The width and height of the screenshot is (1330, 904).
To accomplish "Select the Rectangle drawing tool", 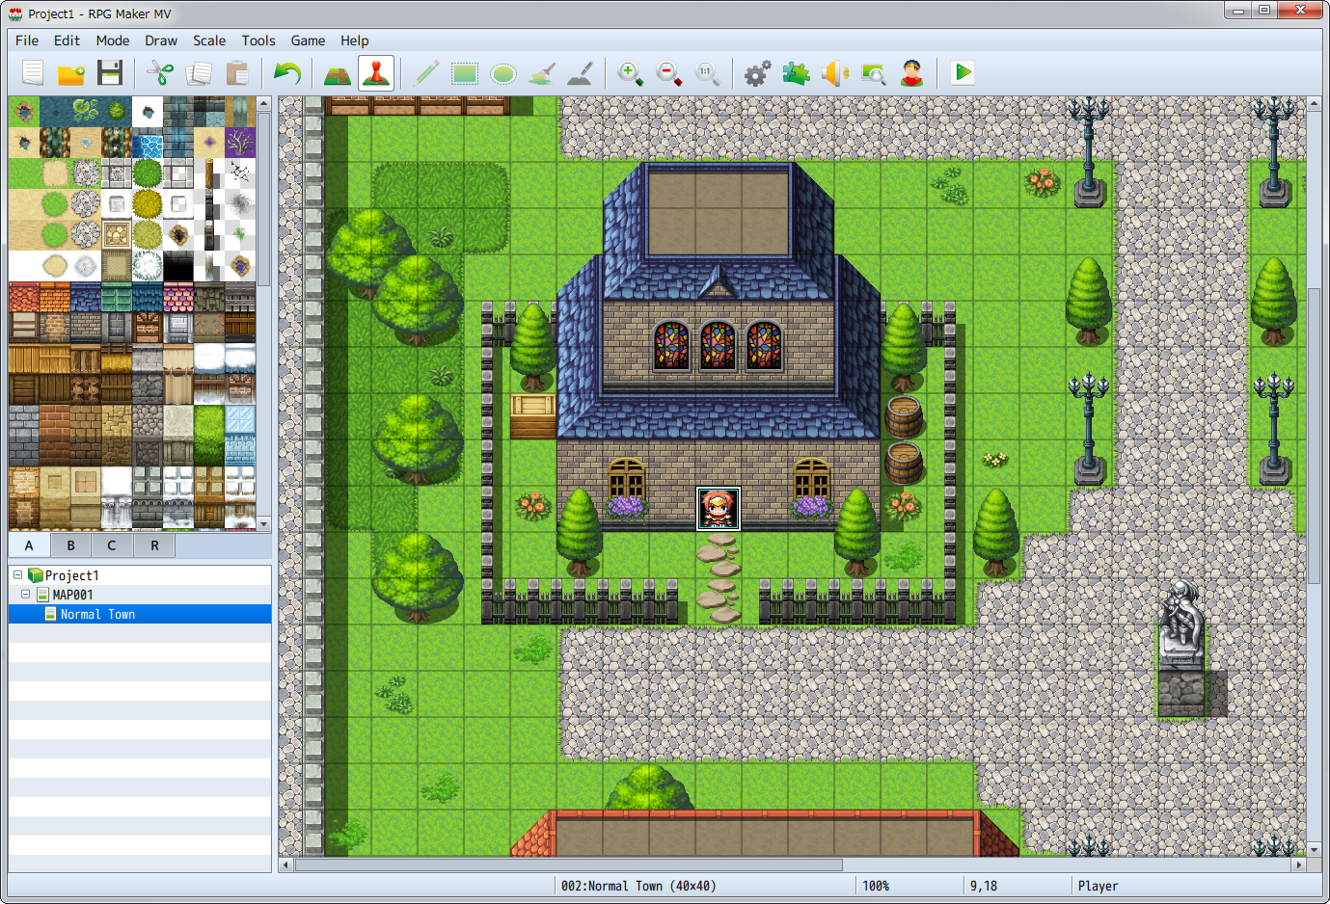I will (x=465, y=73).
